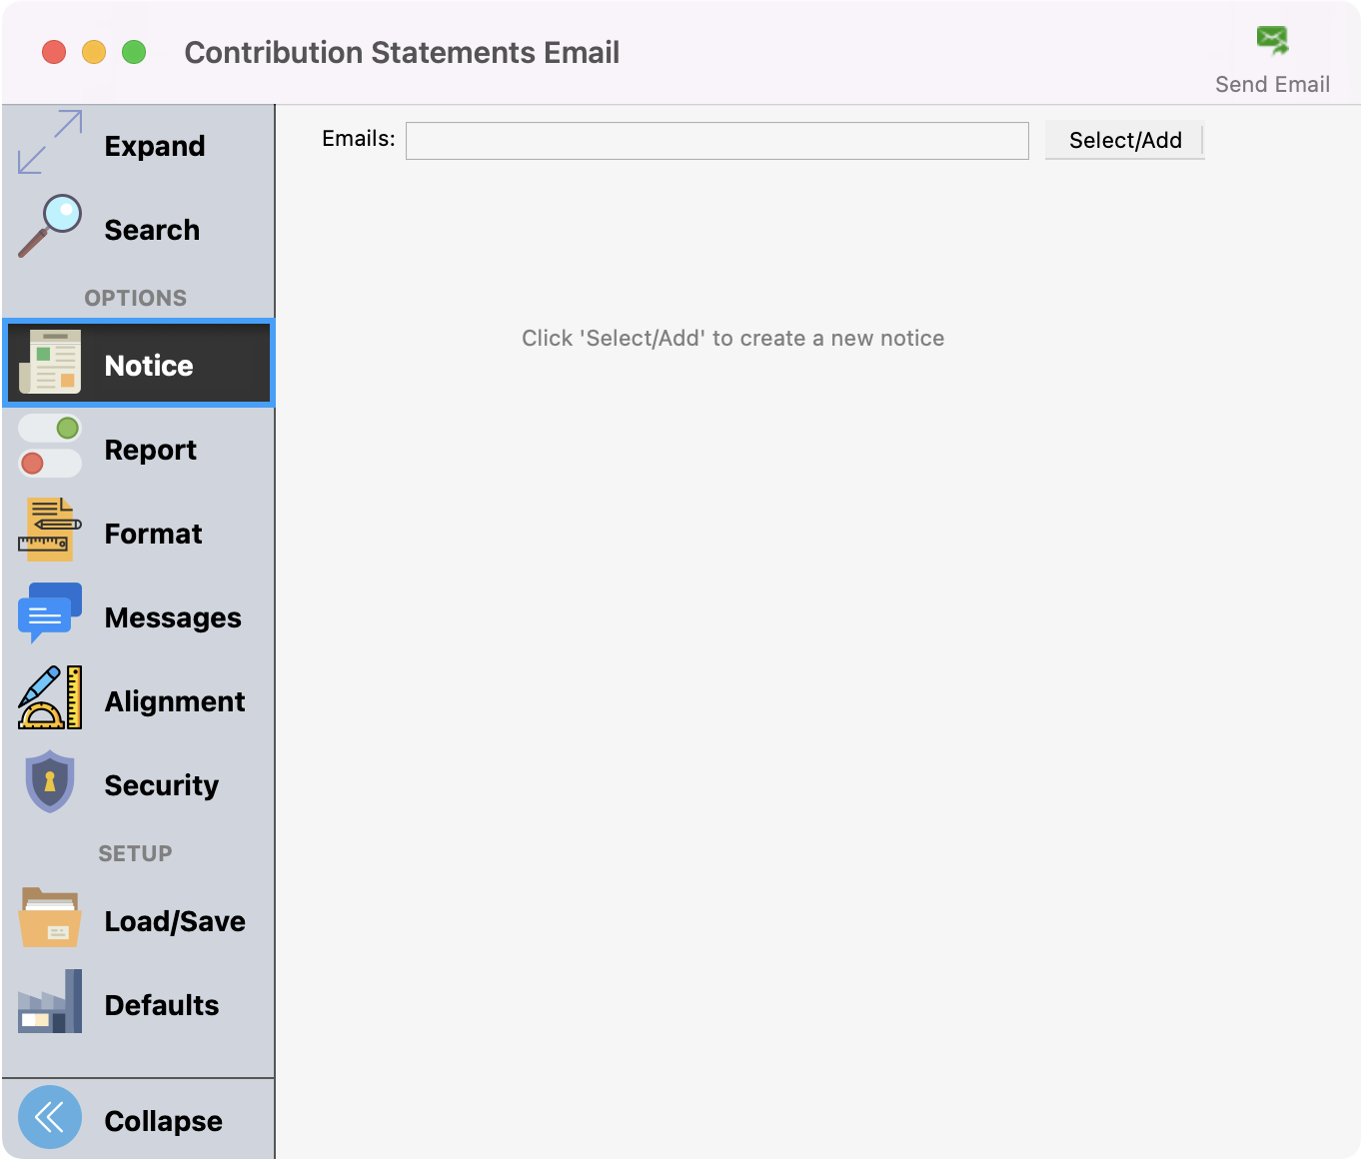Open the Defaults factory icon
The image size is (1361, 1159).
click(x=50, y=1001)
